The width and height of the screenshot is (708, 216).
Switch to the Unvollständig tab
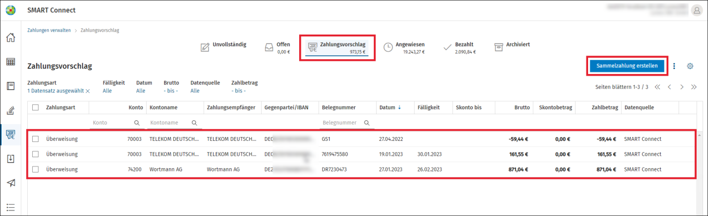pyautogui.click(x=223, y=47)
